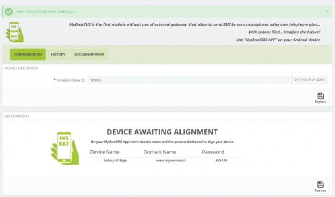Switch to the History tab

pos(58,54)
